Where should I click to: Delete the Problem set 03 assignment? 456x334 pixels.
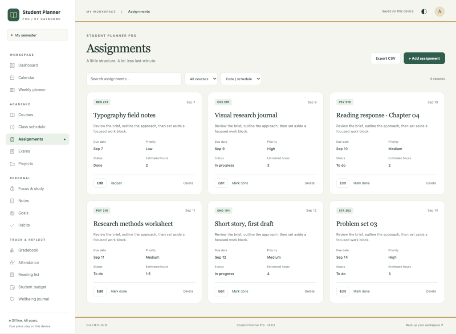tap(431, 291)
